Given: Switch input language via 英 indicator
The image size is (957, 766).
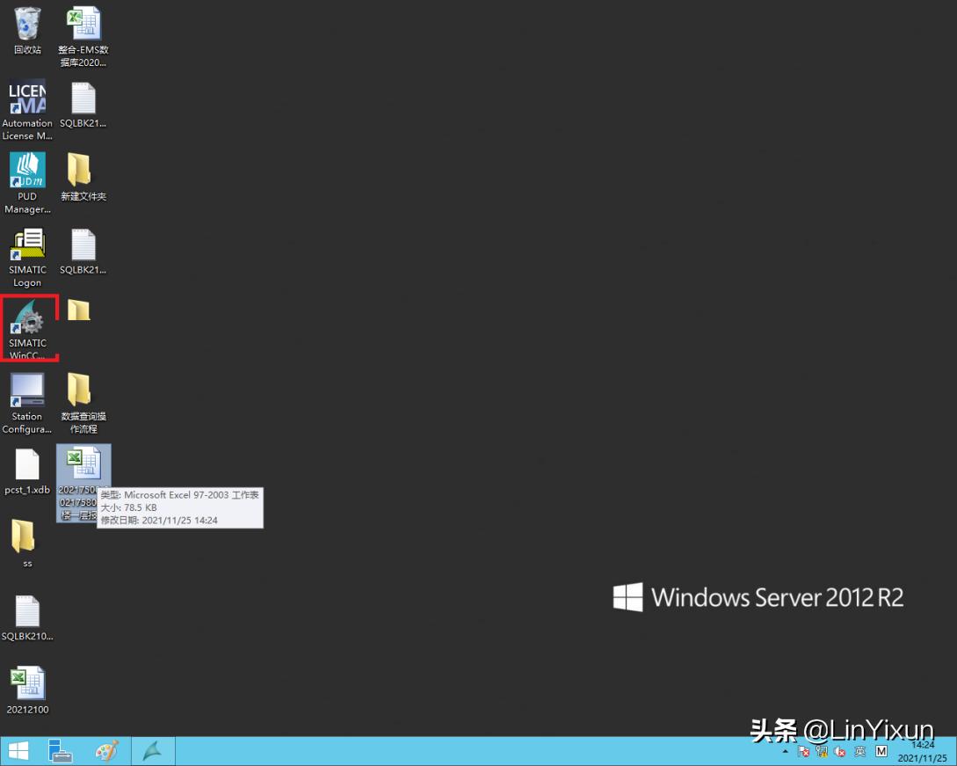Looking at the screenshot, I should [x=860, y=751].
